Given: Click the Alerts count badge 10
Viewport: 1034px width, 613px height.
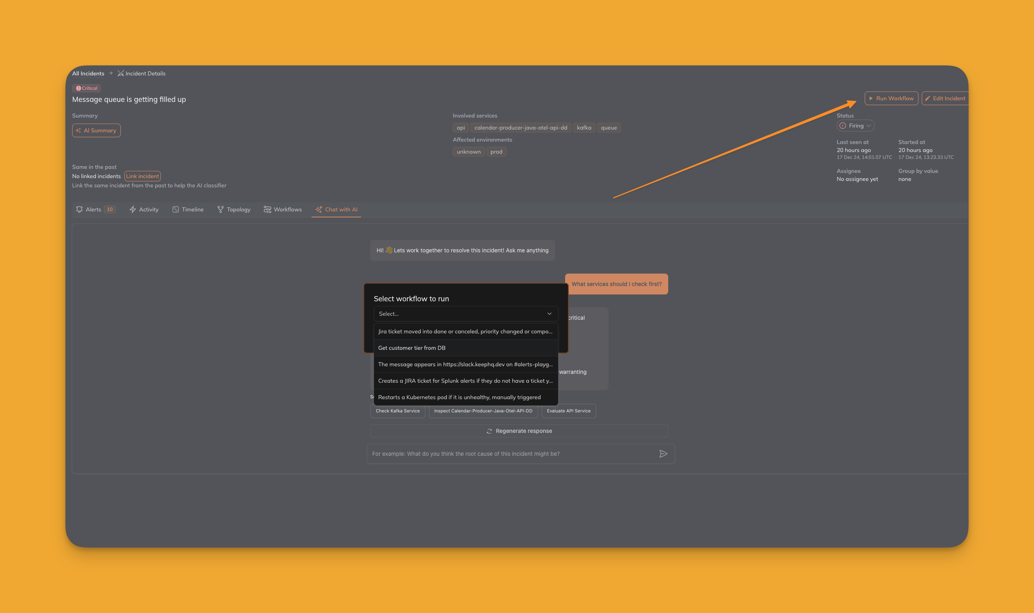Looking at the screenshot, I should [x=110, y=209].
